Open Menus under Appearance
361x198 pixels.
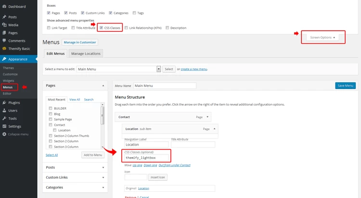8,87
